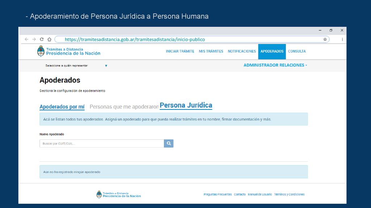
Task: Click the footer Presidencia de la Nación logo
Action: click(x=118, y=195)
